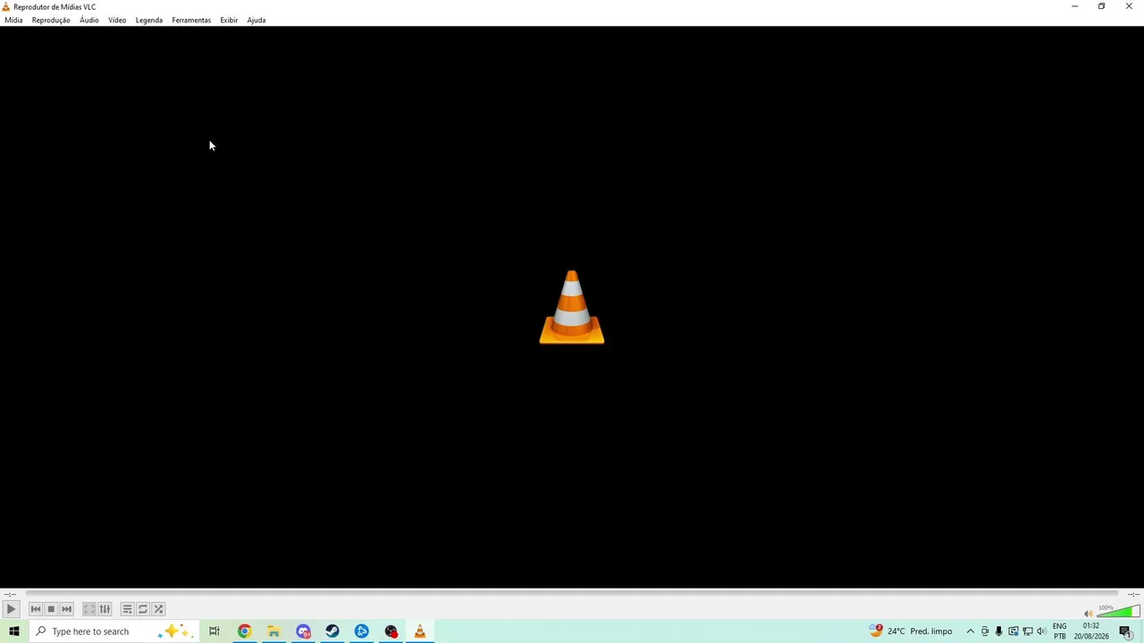Image resolution: width=1144 pixels, height=643 pixels.
Task: Switch ENG PTB input language
Action: click(1060, 631)
